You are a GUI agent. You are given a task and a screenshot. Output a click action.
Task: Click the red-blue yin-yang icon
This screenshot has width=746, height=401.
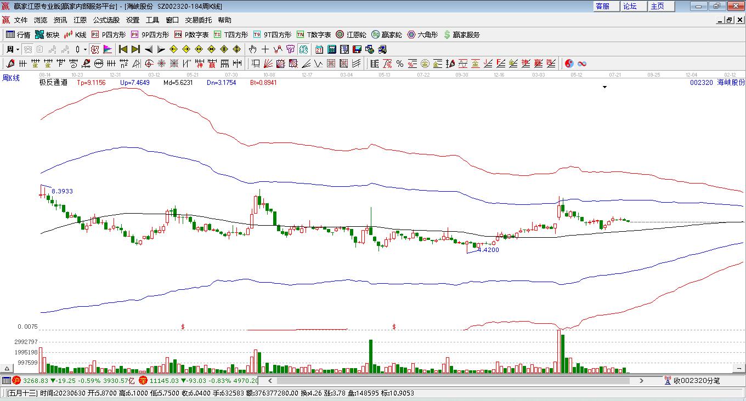(x=569, y=64)
